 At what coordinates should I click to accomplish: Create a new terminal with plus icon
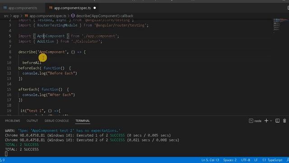tap(266, 121)
